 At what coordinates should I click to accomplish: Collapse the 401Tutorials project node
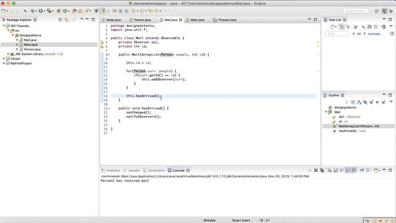[x=4, y=26]
